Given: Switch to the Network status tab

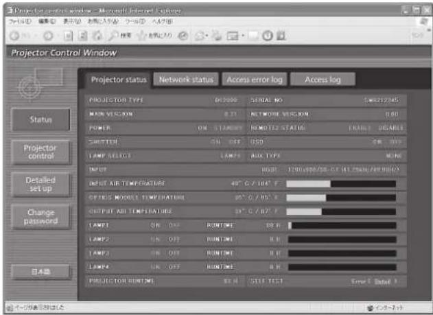Looking at the screenshot, I should click(186, 80).
